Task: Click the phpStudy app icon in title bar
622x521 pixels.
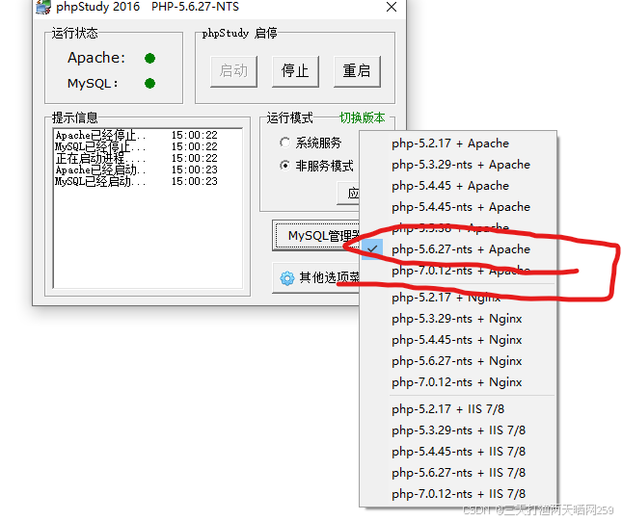Action: (x=43, y=7)
